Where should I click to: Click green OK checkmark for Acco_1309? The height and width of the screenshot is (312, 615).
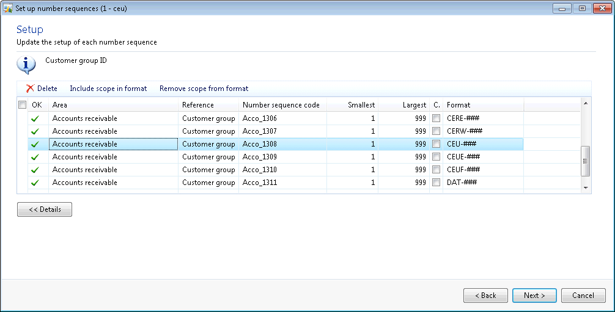click(35, 157)
